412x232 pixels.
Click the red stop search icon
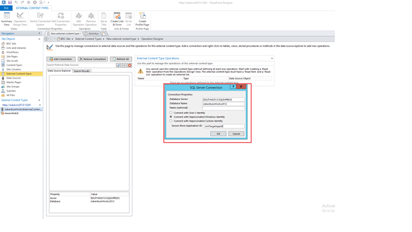[129, 65]
